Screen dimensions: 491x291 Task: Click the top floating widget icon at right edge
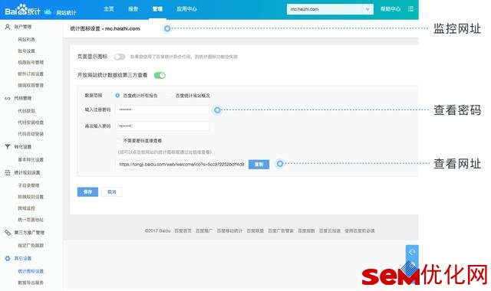412,252
